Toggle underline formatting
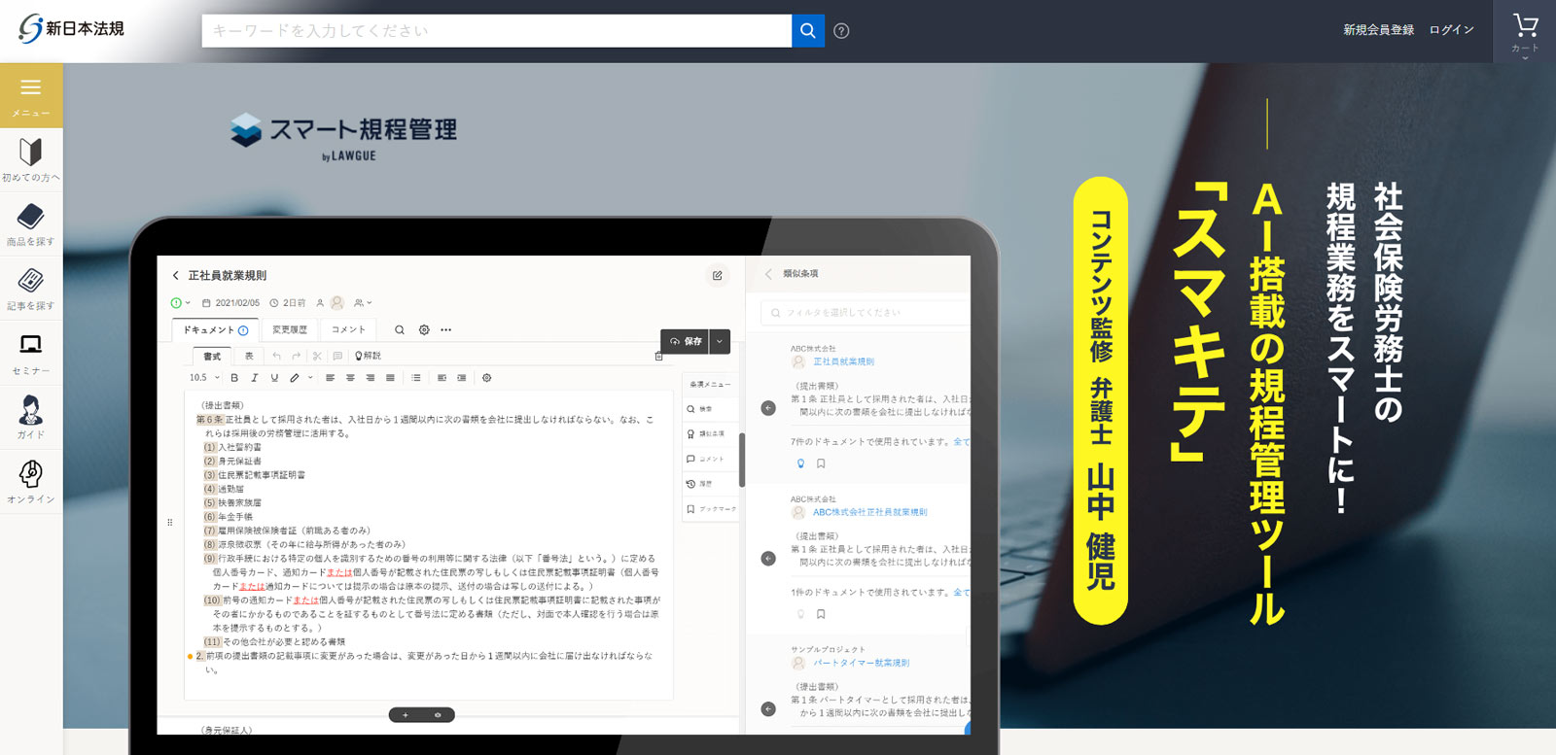 (x=274, y=378)
